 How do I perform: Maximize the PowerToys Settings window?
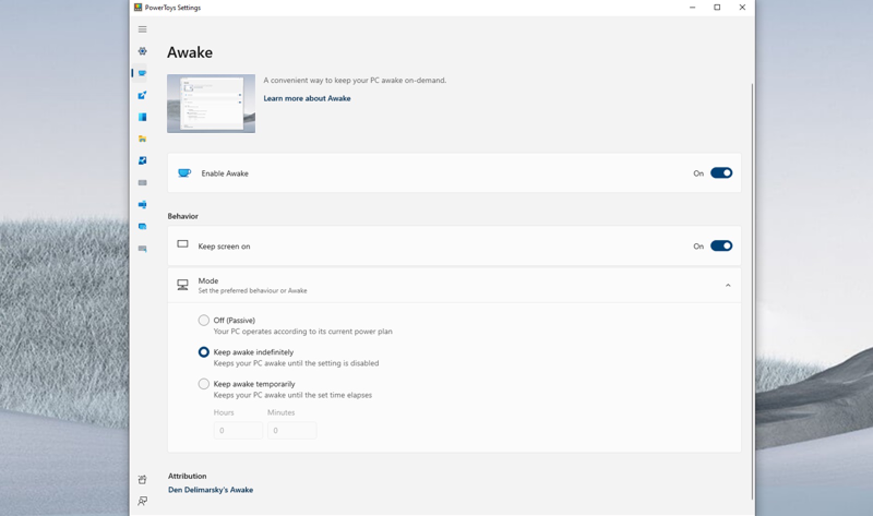click(x=717, y=8)
